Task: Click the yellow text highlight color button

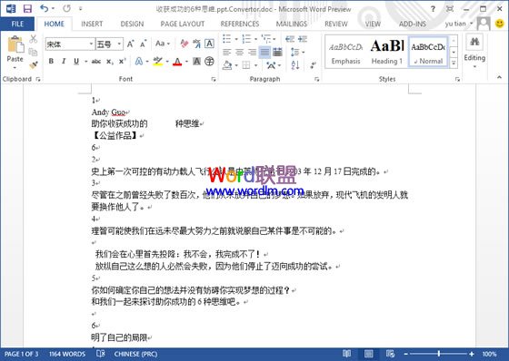Action: [x=158, y=61]
